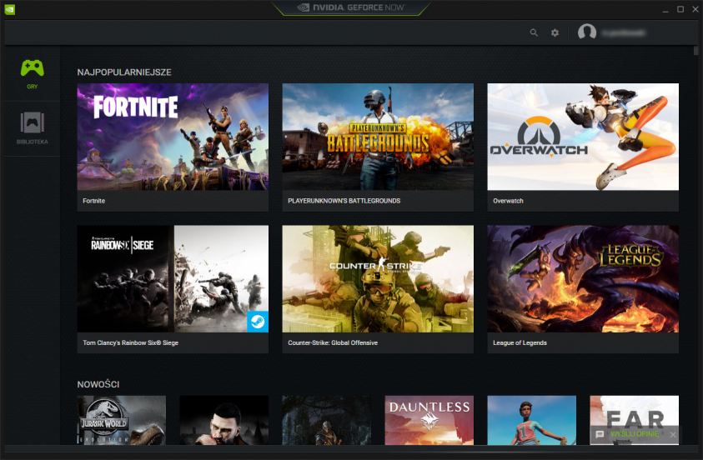This screenshot has height=460, width=703.
Task: Click the 'League of Legends' label
Action: (520, 342)
